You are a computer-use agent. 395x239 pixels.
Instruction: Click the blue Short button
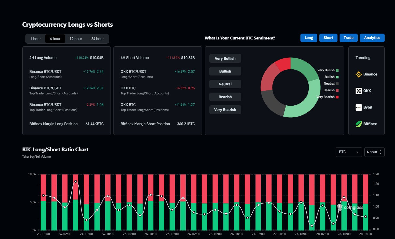pos(328,38)
